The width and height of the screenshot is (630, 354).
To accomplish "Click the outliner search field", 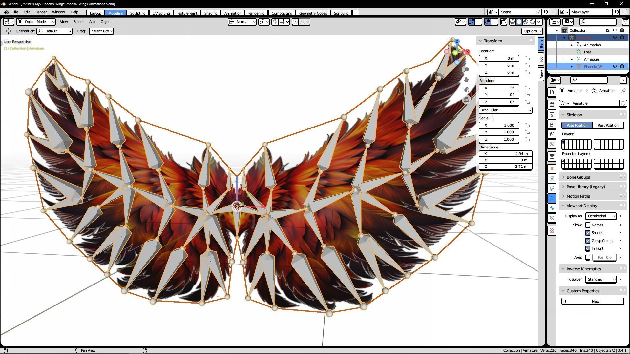I will (x=597, y=22).
